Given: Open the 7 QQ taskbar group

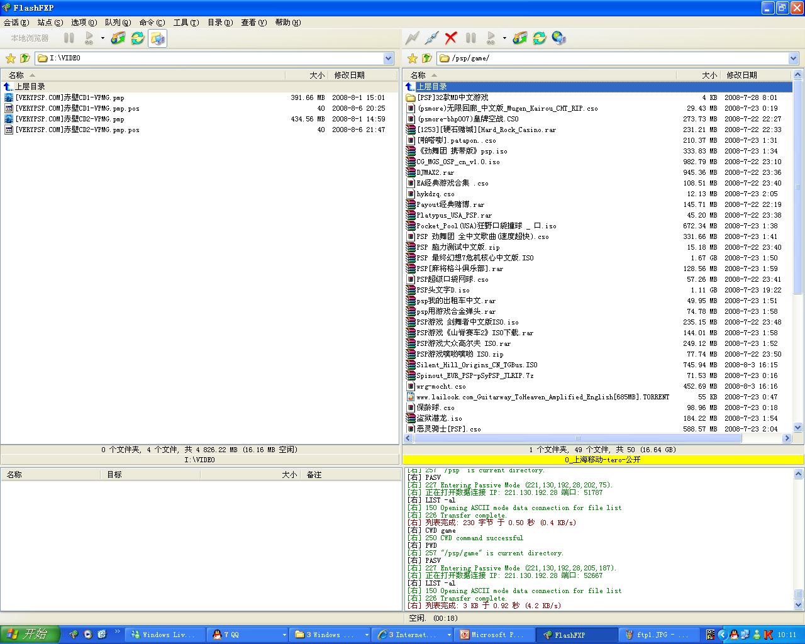Looking at the screenshot, I should [248, 635].
